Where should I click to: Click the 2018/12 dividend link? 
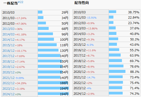coord(9,61)
